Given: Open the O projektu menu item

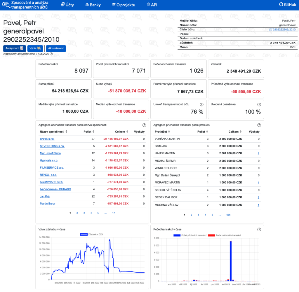Looking at the screenshot, I should (x=124, y=5).
